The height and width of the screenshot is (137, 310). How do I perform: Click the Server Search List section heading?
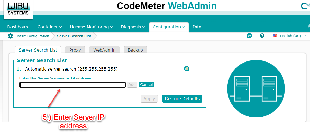point(42,60)
